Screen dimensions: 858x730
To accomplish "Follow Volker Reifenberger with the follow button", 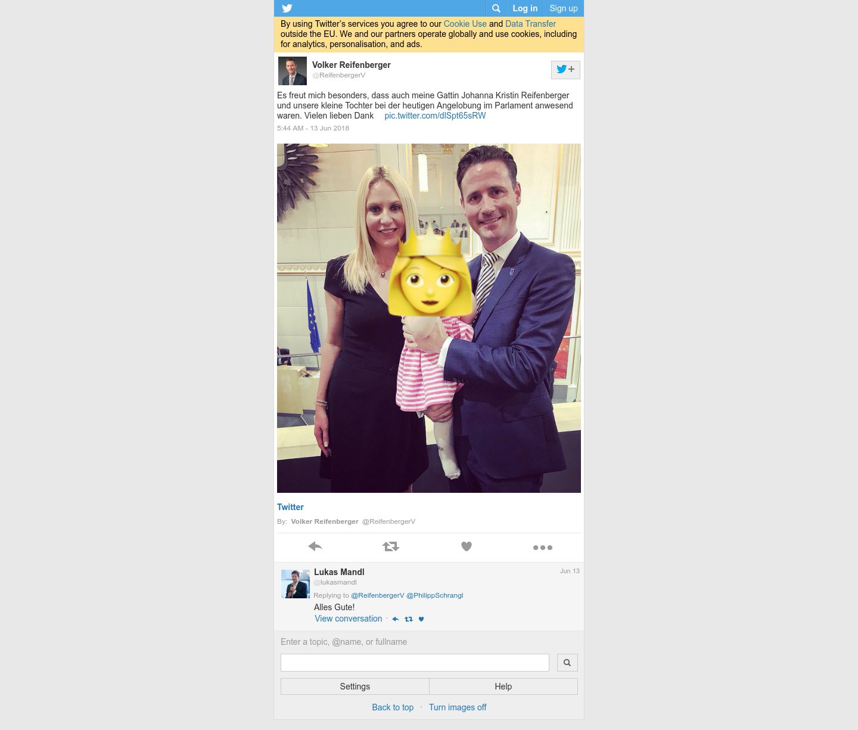I will point(565,70).
